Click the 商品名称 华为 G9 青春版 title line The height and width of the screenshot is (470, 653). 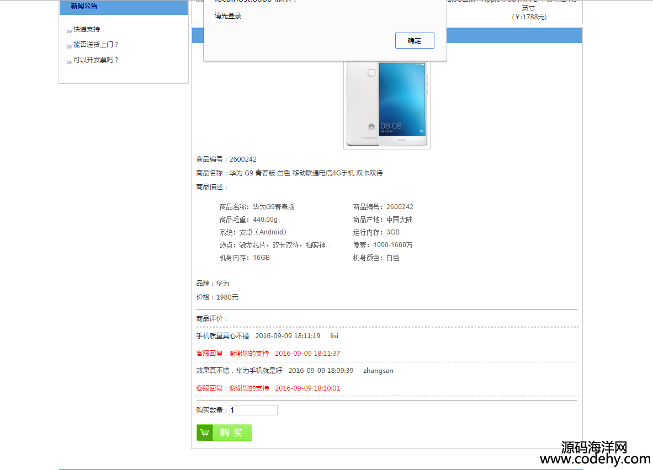[x=289, y=173]
